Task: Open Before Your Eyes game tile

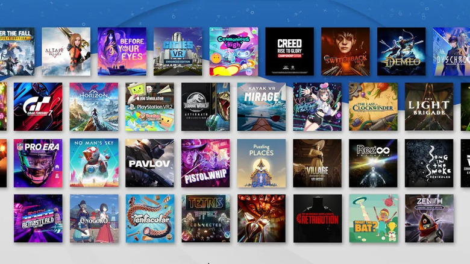Action: (122, 52)
